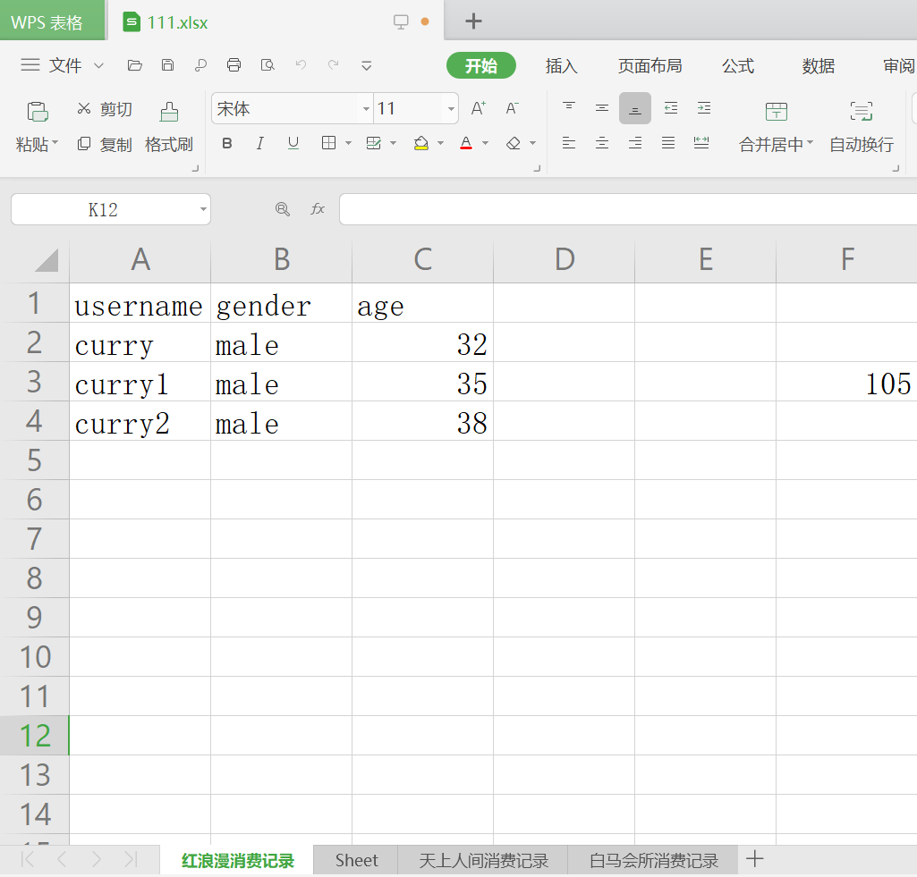The image size is (917, 877).
Task: Click inside the formula bar
Action: click(628, 209)
